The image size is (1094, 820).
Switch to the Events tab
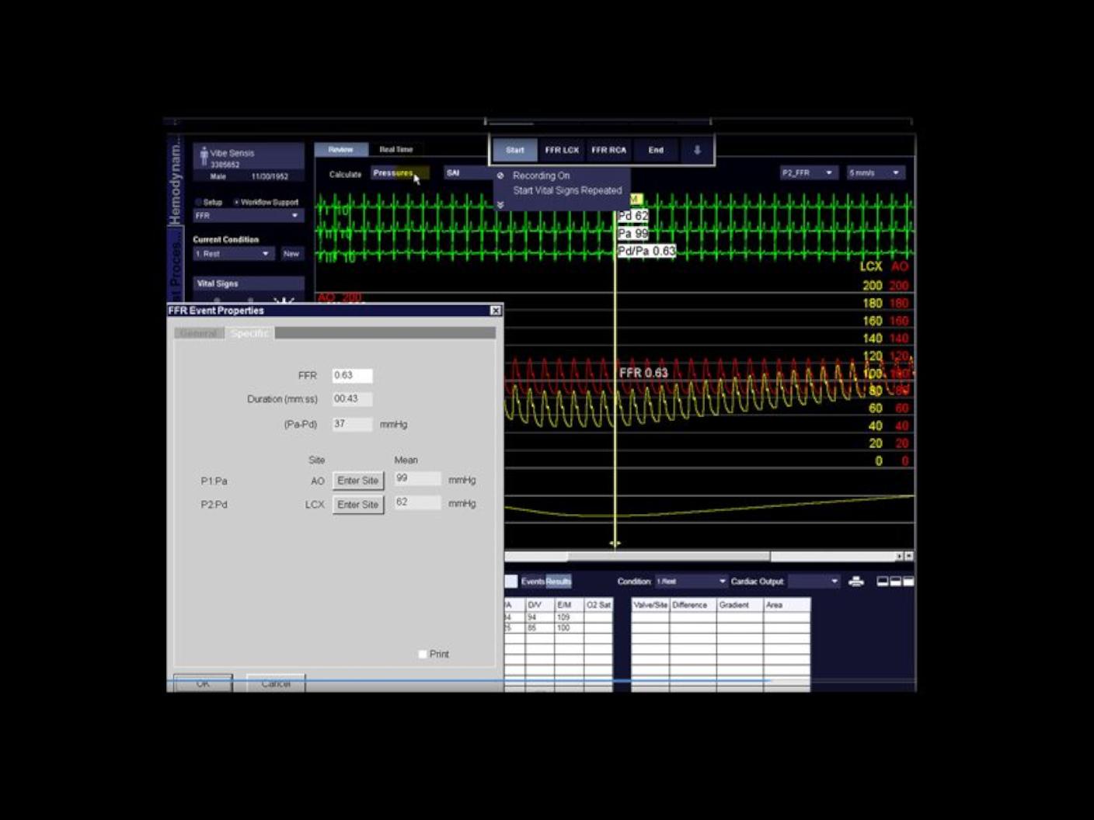tap(532, 581)
